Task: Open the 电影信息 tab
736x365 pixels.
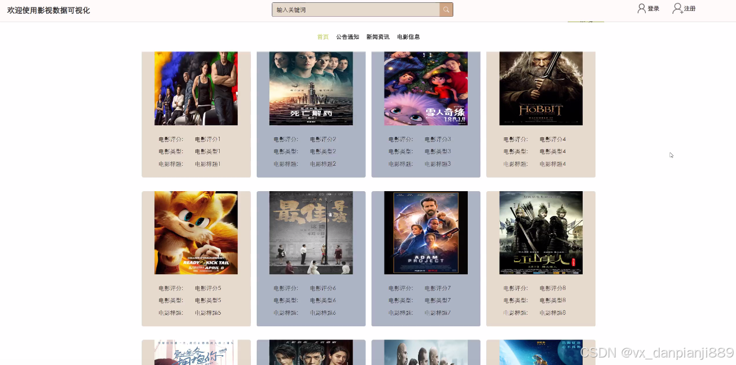Action: (408, 37)
